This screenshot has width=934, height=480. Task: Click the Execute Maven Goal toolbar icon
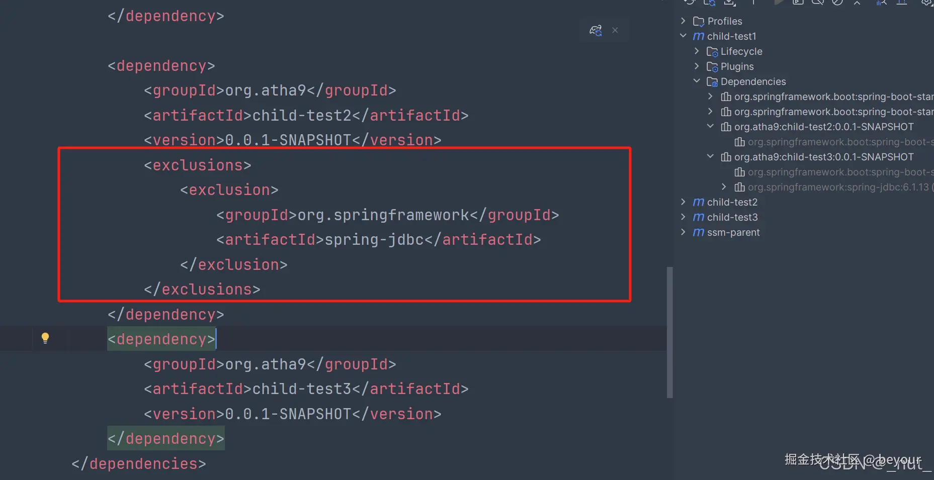798,2
